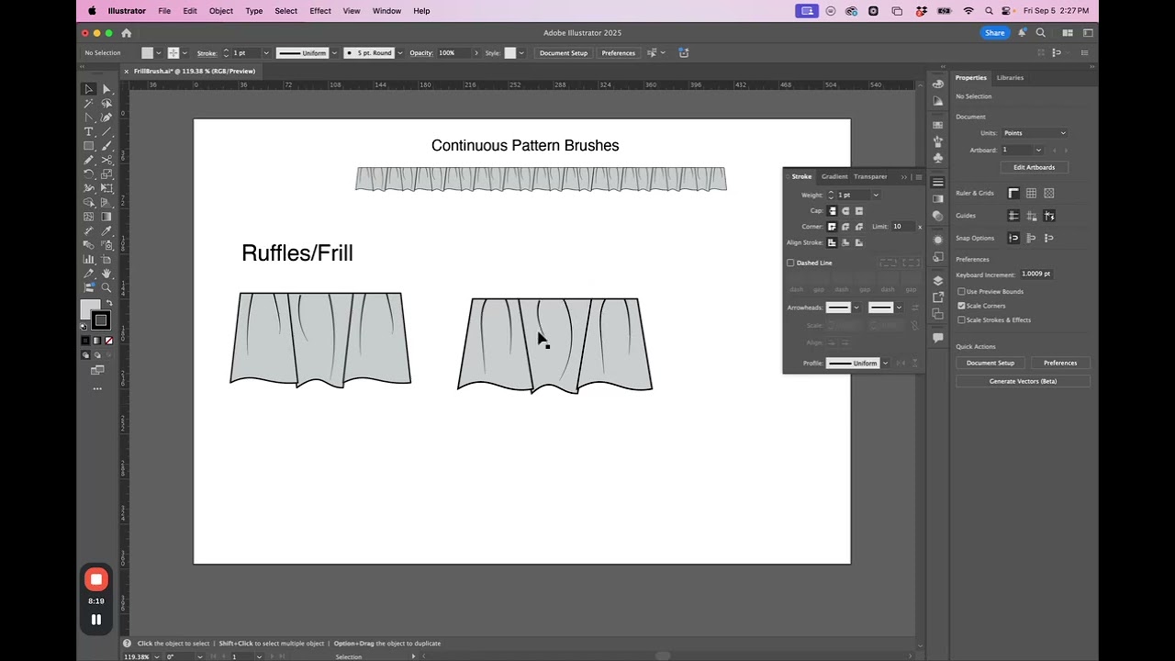Viewport: 1175px width, 661px height.
Task: Toggle Show Grid icon
Action: click(1031, 194)
